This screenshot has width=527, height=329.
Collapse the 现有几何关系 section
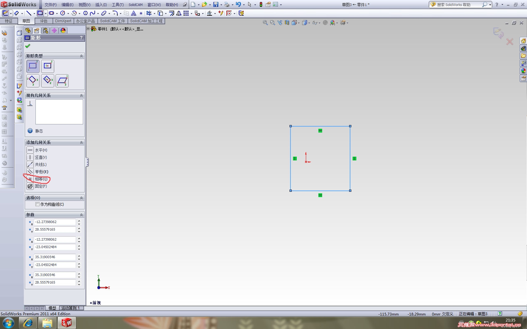tap(81, 95)
